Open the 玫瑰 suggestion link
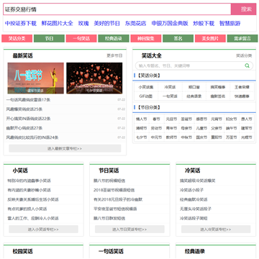The width and height of the screenshot is (259, 259). [83, 23]
